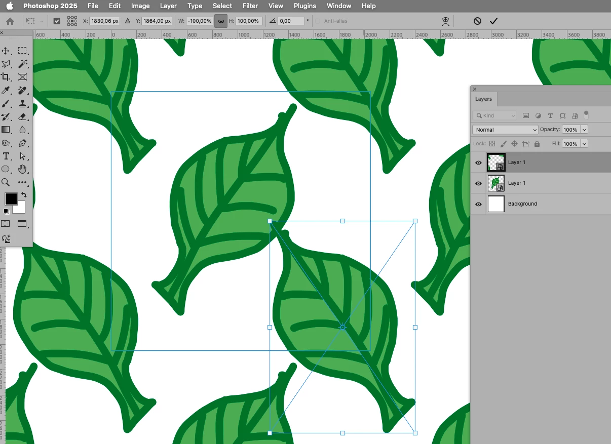
Task: Hide the leaf-thumbnail Layer 1
Action: pyautogui.click(x=478, y=183)
